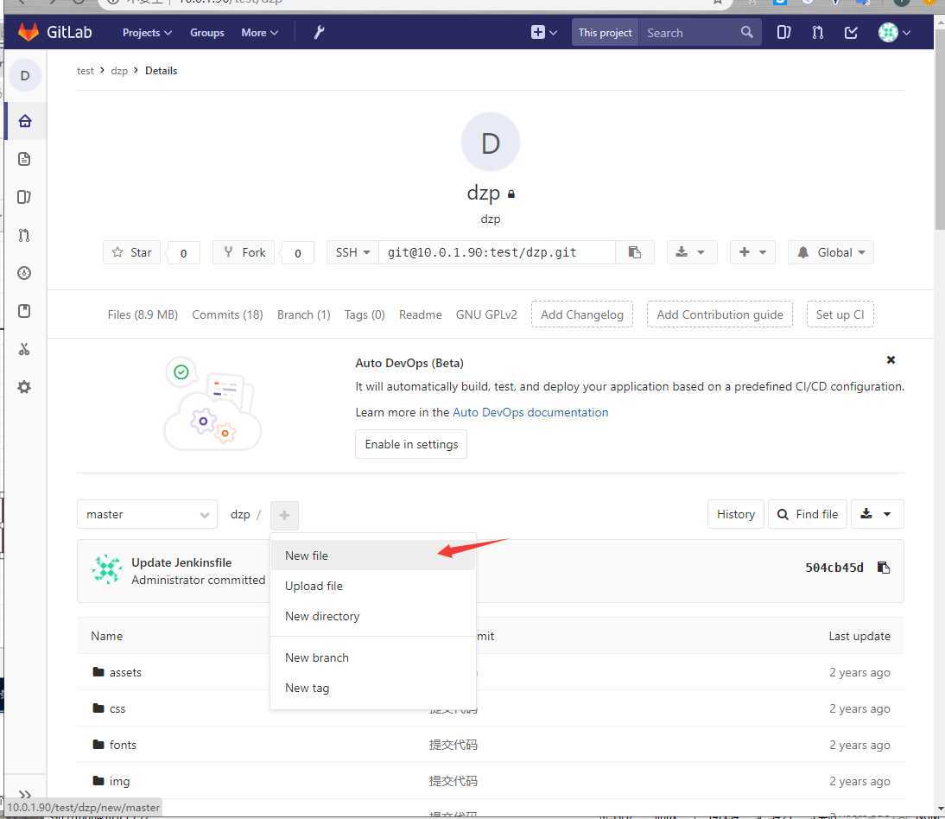Expand Global notification dropdown
The height and width of the screenshot is (819, 945).
click(830, 252)
